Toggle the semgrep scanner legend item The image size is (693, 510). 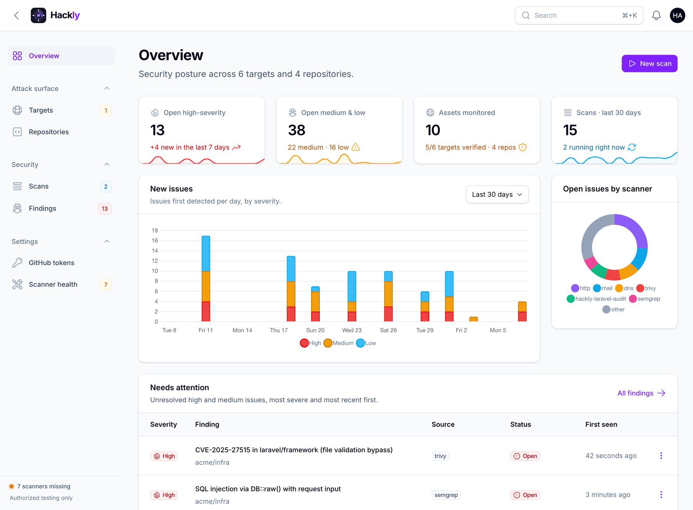[644, 299]
